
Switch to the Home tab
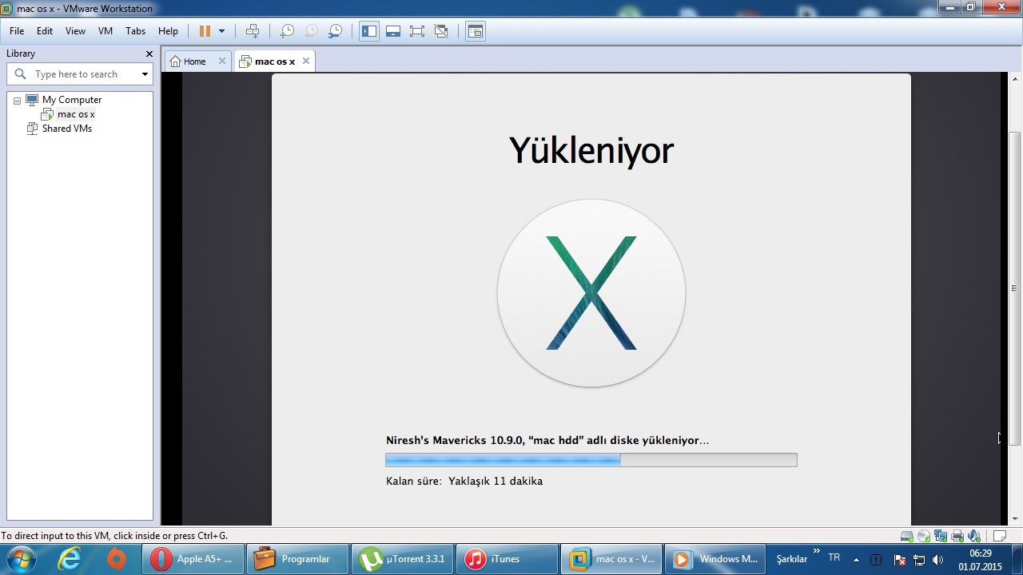click(194, 61)
